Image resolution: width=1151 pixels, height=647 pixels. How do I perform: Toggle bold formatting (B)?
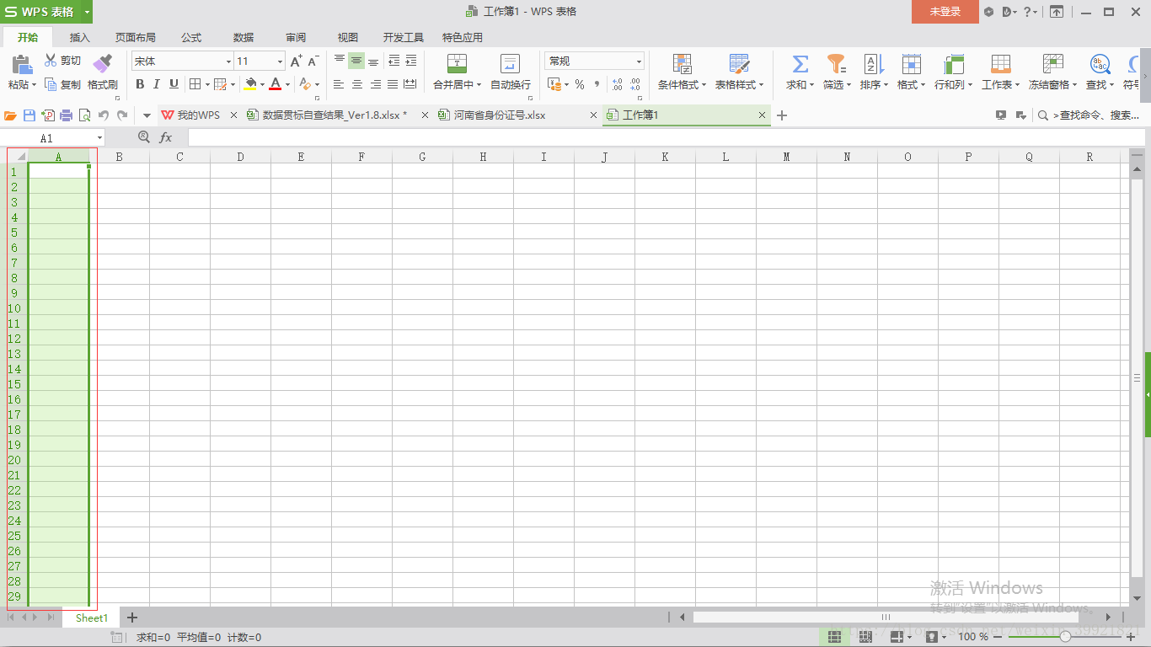click(140, 84)
